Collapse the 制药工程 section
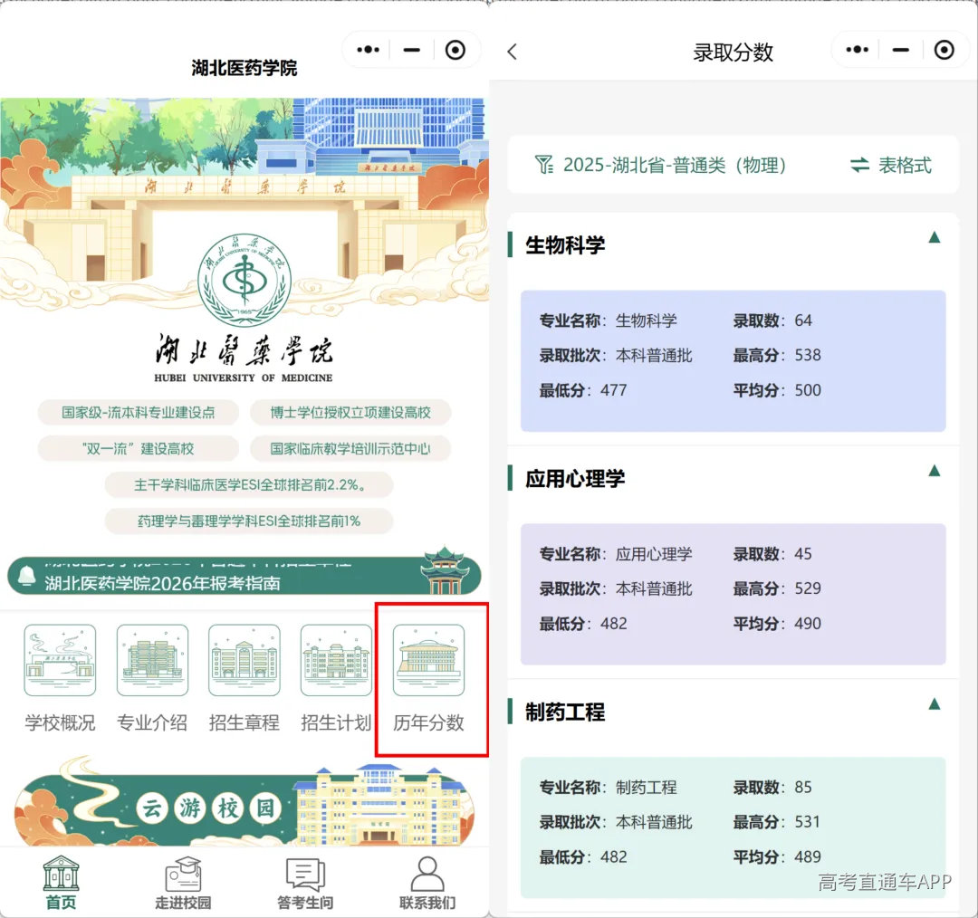Screen dimensions: 978x918 tap(935, 704)
